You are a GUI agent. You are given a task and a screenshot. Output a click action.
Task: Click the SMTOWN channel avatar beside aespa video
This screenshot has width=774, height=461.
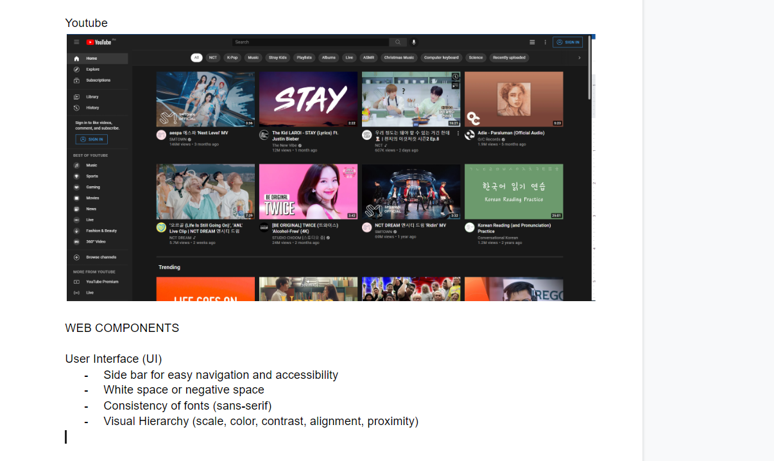(x=161, y=135)
